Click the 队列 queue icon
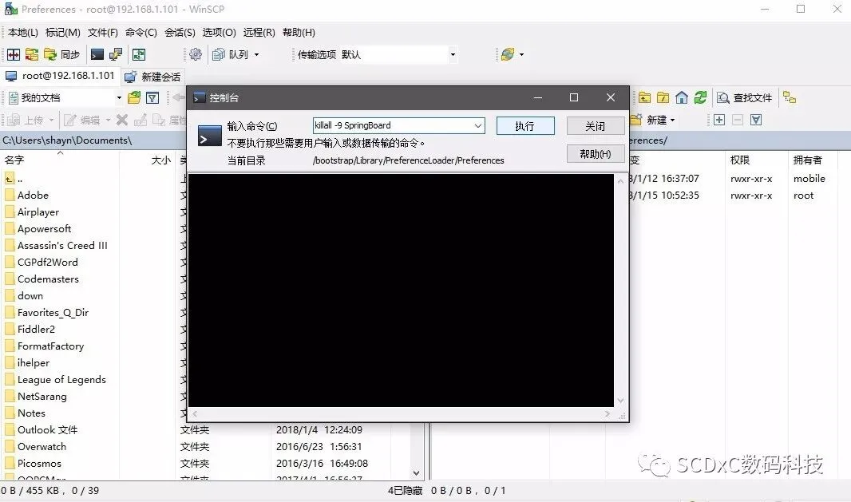The height and width of the screenshot is (502, 851). [x=230, y=54]
